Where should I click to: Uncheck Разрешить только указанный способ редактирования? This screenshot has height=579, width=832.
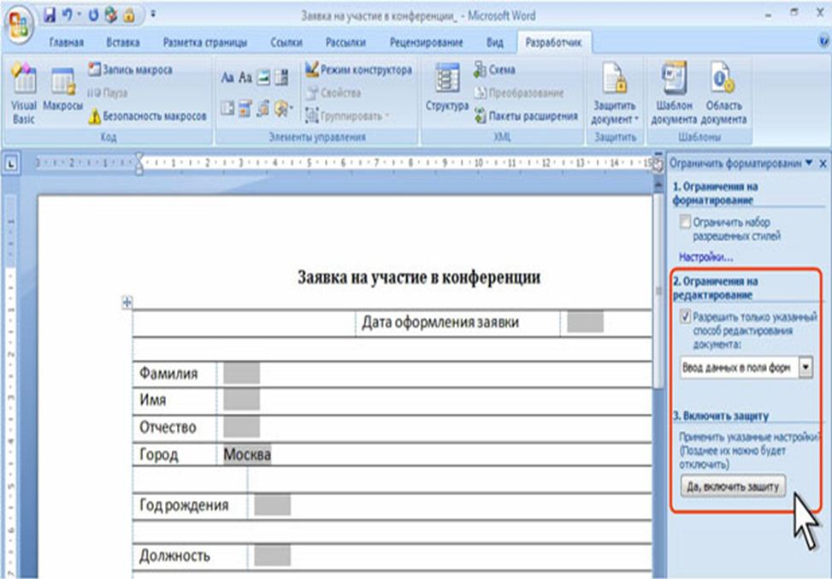(x=685, y=316)
